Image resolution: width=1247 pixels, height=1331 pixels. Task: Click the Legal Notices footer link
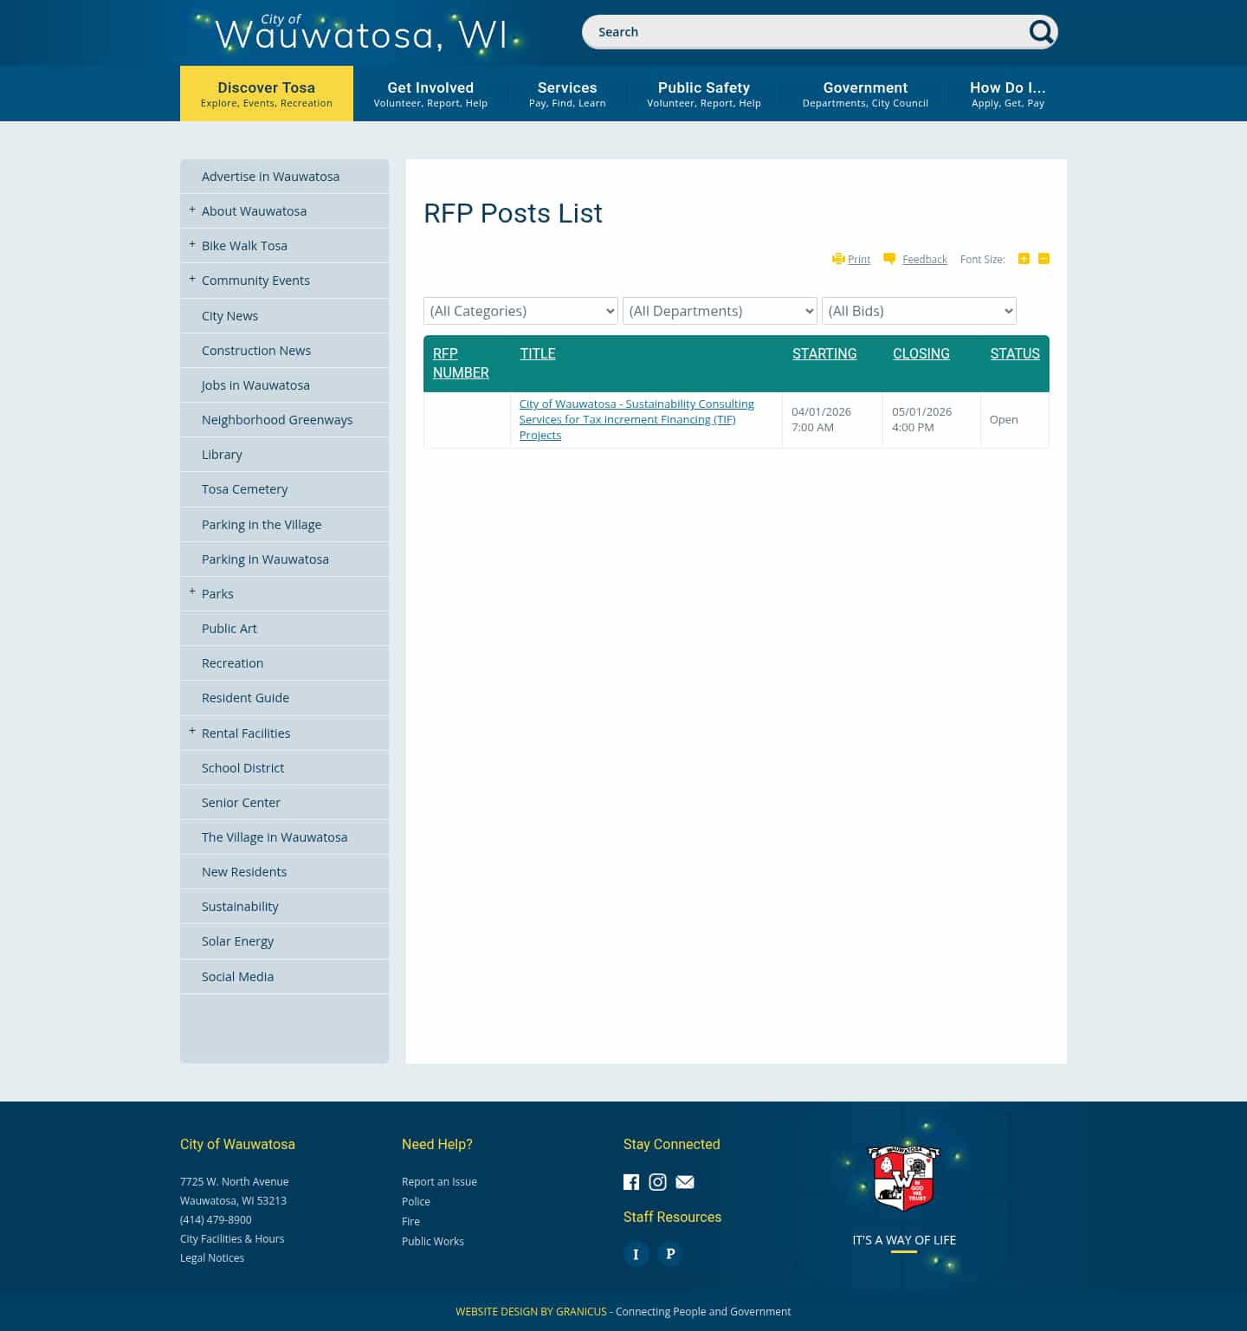211,1257
